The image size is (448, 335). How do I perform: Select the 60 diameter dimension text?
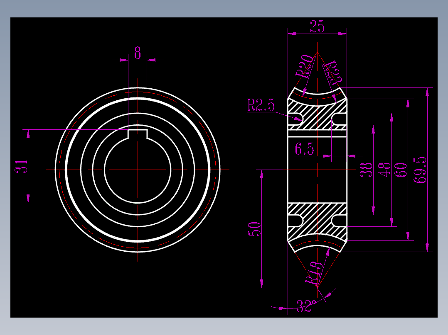coord(401,170)
